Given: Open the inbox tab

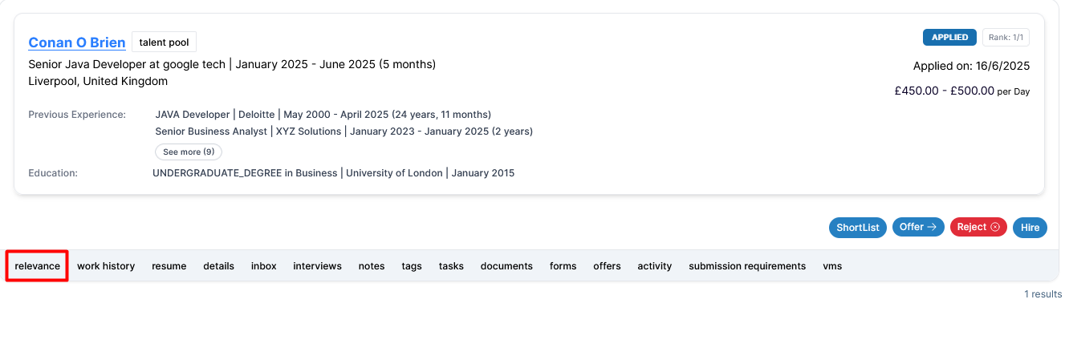Looking at the screenshot, I should point(263,266).
